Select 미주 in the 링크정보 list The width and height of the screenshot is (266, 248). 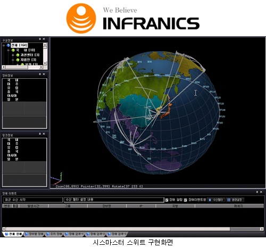(13, 144)
